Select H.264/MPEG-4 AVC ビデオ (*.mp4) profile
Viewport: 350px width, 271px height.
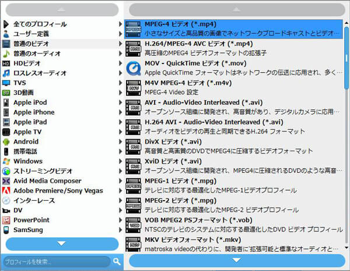coord(233,48)
